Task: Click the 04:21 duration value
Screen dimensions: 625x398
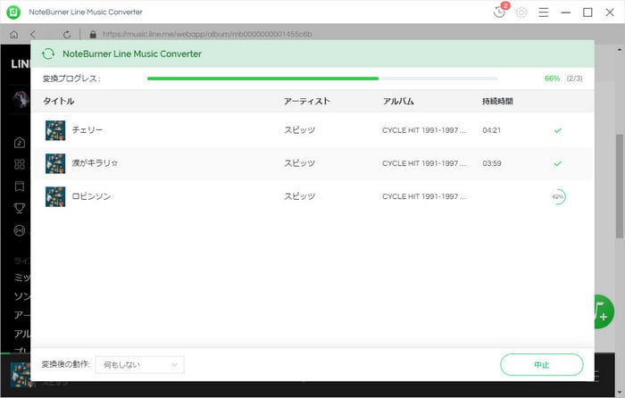Action: pos(491,130)
